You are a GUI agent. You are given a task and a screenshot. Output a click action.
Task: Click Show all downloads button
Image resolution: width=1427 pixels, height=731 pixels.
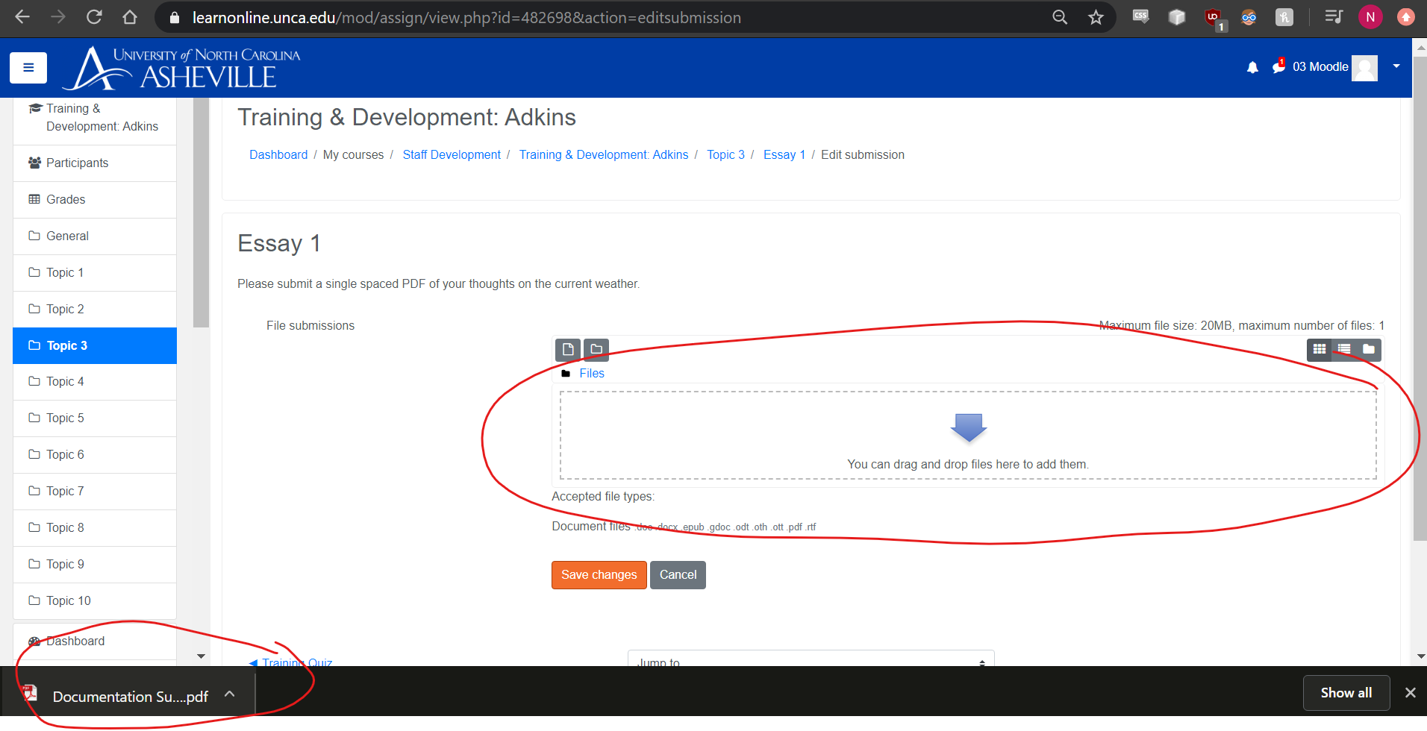[1346, 693]
